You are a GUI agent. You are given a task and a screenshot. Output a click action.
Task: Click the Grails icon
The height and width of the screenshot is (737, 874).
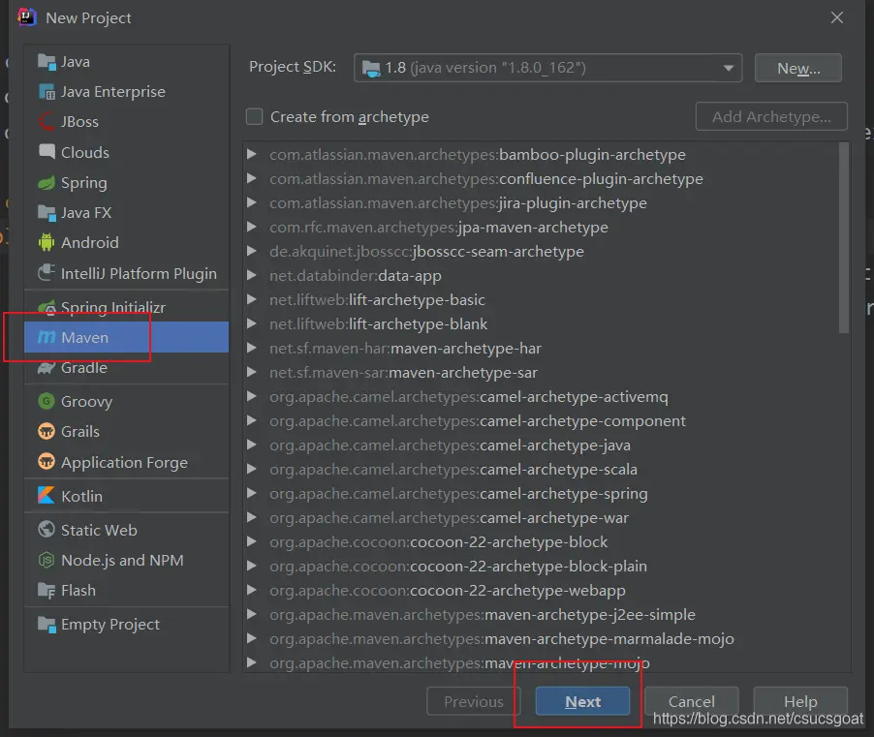(47, 432)
